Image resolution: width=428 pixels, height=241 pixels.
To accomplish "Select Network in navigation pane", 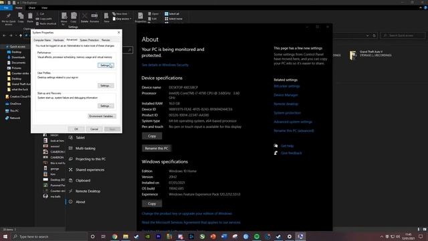I will (x=13, y=118).
